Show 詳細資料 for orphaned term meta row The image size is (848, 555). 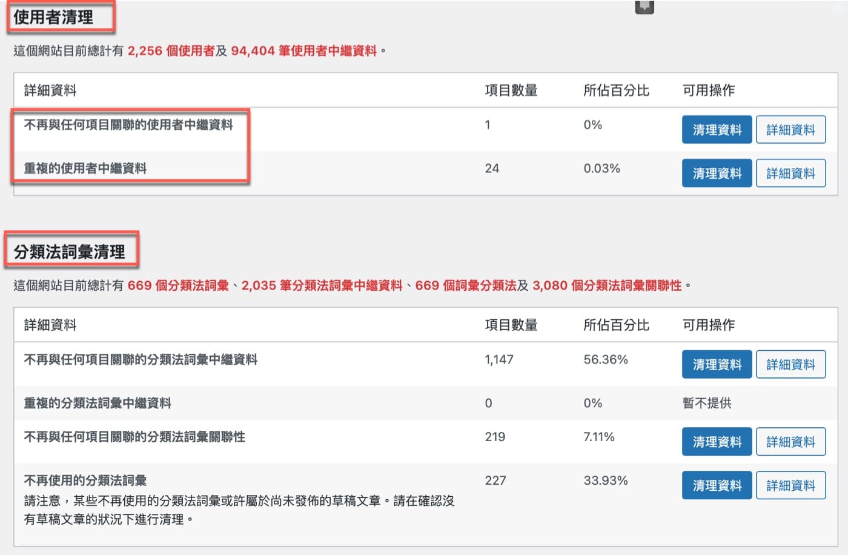(790, 364)
